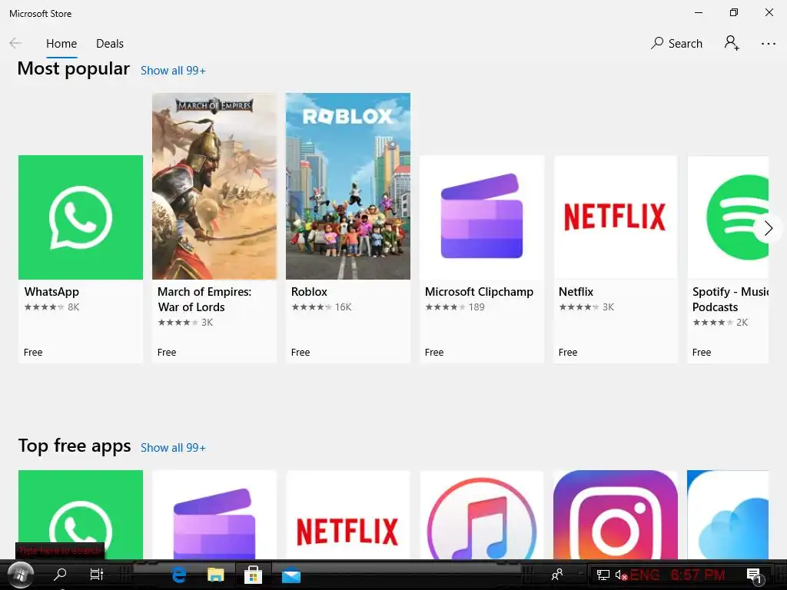Screen dimensions: 787x590
Task: Click Microsoft Clipchamp 189 rating
Action: click(455, 307)
